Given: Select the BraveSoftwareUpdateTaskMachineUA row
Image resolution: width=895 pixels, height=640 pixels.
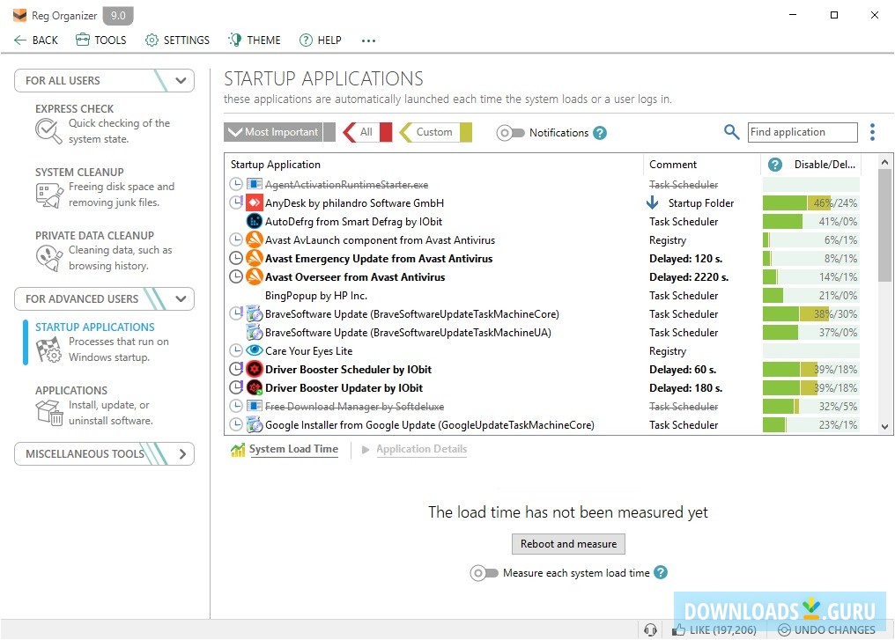Looking at the screenshot, I should pyautogui.click(x=408, y=333).
